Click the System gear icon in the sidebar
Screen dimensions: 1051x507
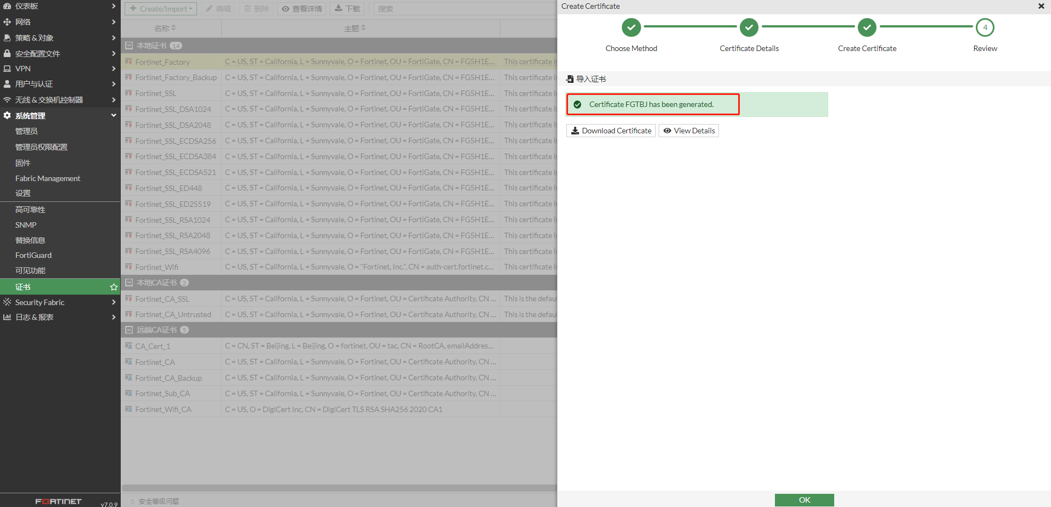point(7,116)
